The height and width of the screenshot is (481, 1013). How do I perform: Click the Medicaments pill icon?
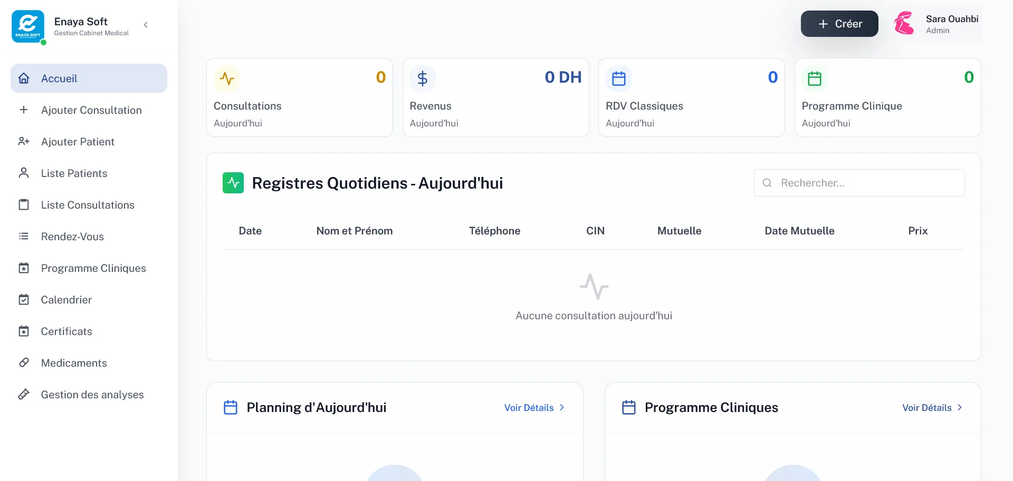[24, 362]
